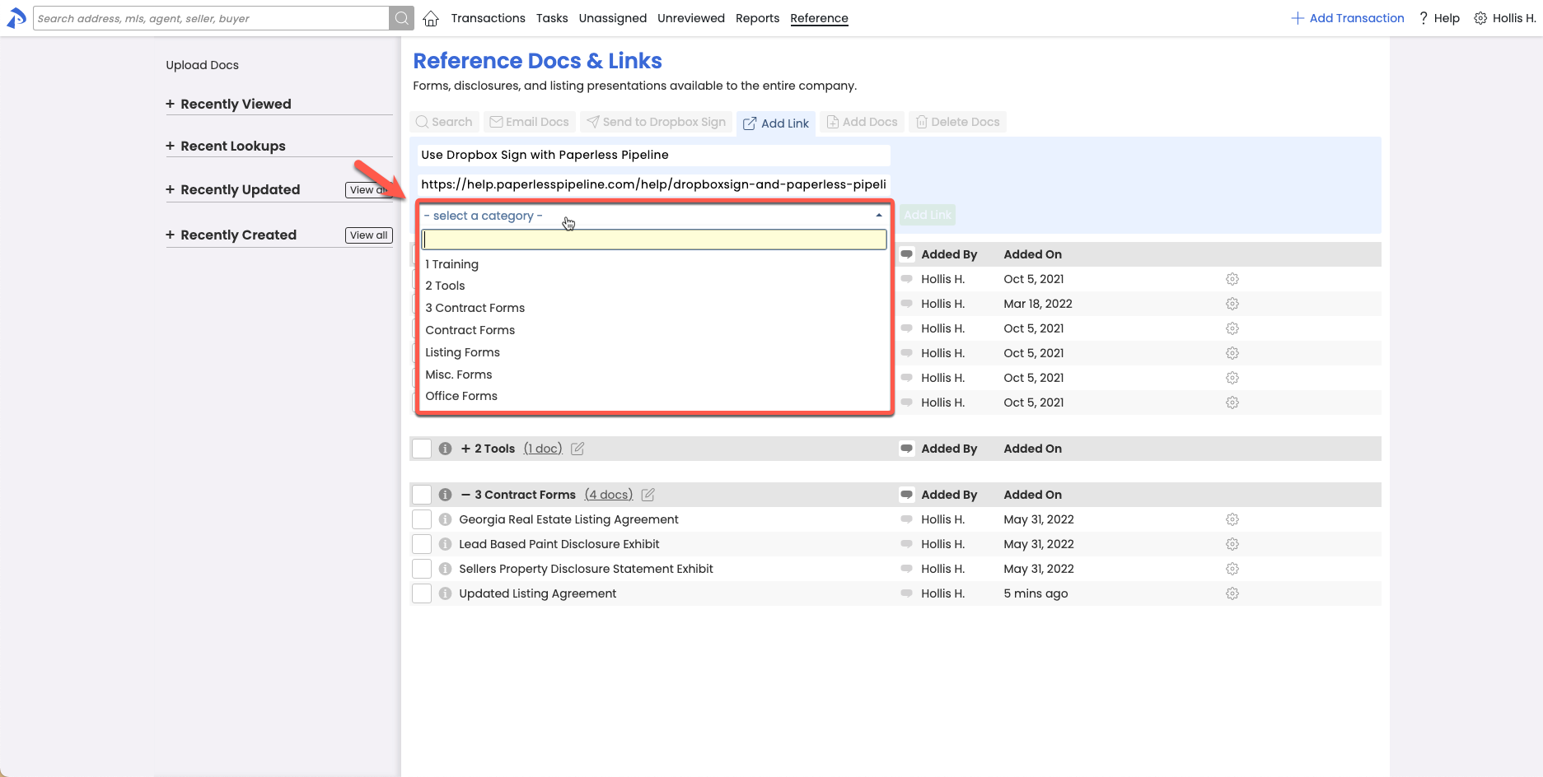This screenshot has height=777, width=1543.
Task: Select all docs in 3 Contract Forms checkbox
Action: tap(422, 495)
